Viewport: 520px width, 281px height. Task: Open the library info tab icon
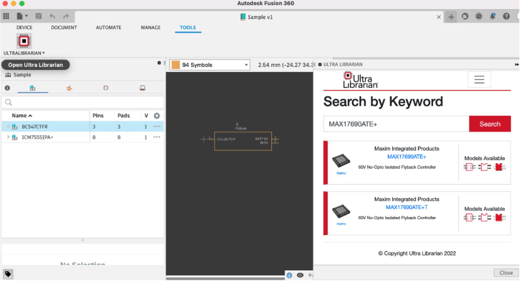pos(7,88)
